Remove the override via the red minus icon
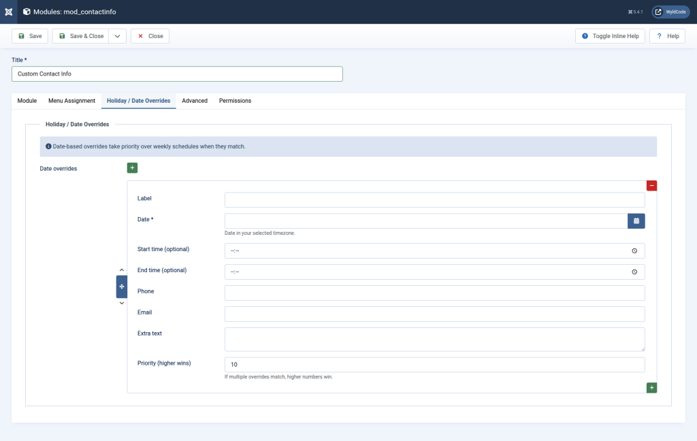The width and height of the screenshot is (697, 441). coord(651,185)
